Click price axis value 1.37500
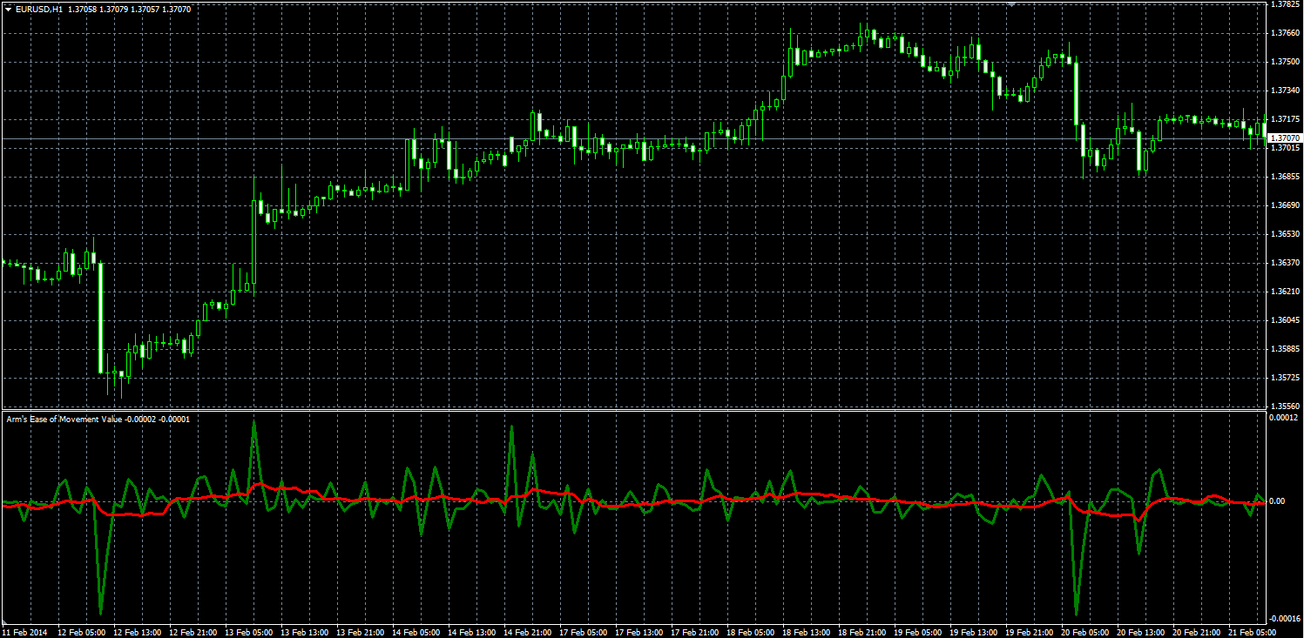The width and height of the screenshot is (1304, 638). 1286,62
